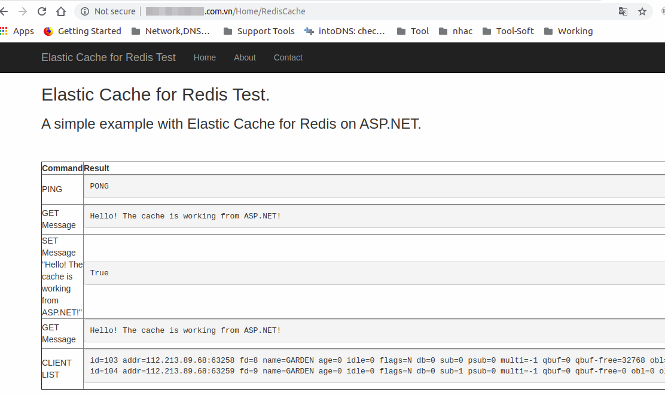Screen dimensions: 665x395
Task: Reload the page with the refresh icon
Action: pos(42,11)
